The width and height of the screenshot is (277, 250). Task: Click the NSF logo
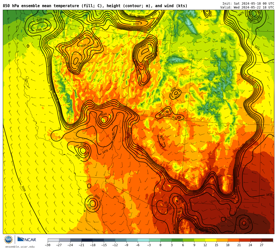click(x=8, y=239)
